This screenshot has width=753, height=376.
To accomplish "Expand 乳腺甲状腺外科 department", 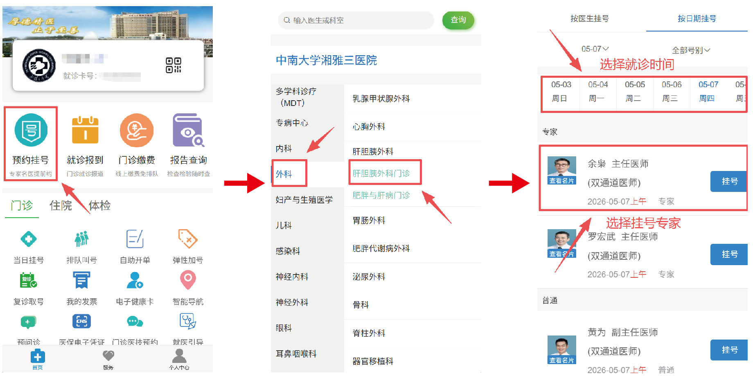I will click(413, 99).
